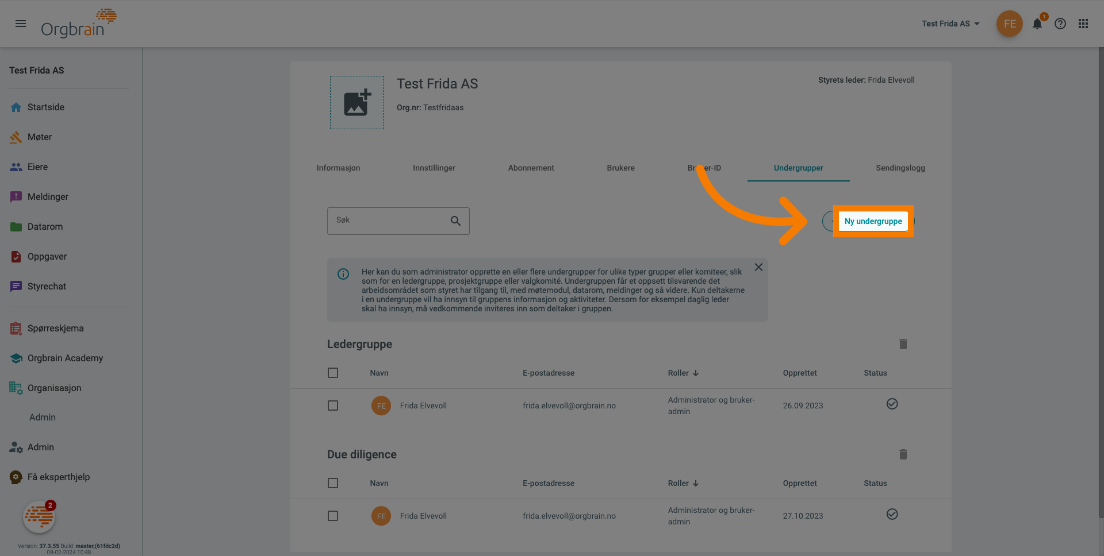Check Frida Elvevoll in Due diligence
Image resolution: width=1104 pixels, height=556 pixels.
click(333, 516)
